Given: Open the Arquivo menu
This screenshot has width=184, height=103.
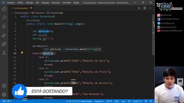Looking at the screenshot, I should (11, 3).
